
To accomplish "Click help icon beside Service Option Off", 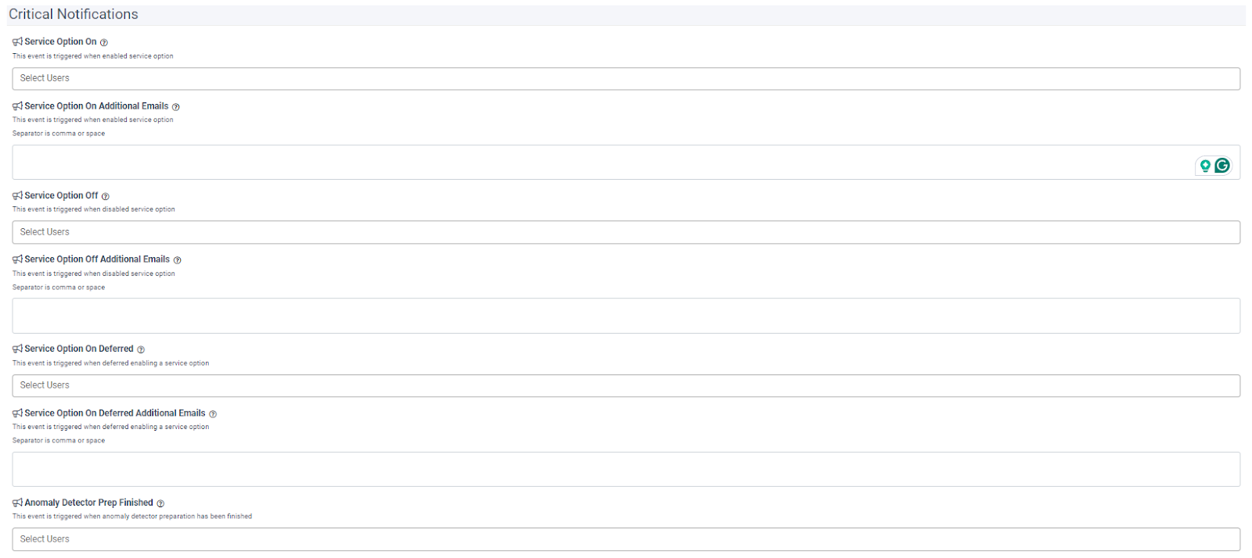I will click(106, 197).
